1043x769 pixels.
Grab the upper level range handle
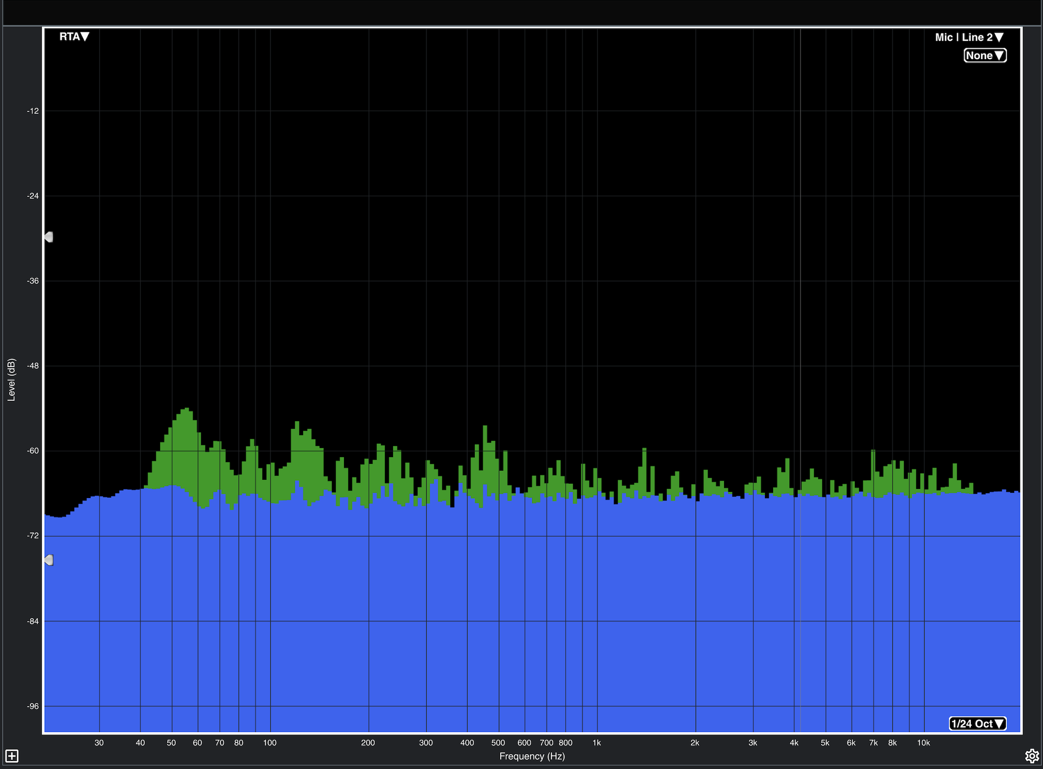(x=49, y=237)
